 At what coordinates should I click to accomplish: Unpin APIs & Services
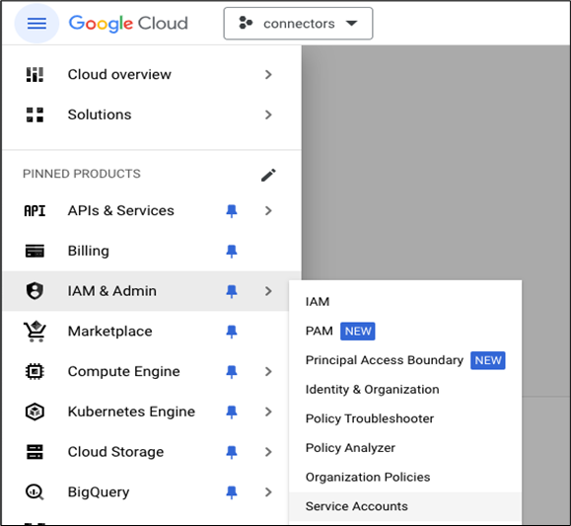click(x=232, y=210)
